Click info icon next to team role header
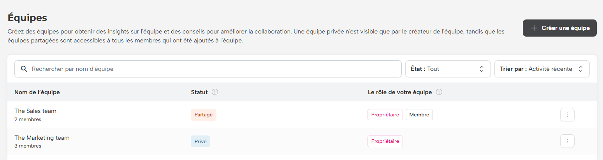 click(x=439, y=92)
